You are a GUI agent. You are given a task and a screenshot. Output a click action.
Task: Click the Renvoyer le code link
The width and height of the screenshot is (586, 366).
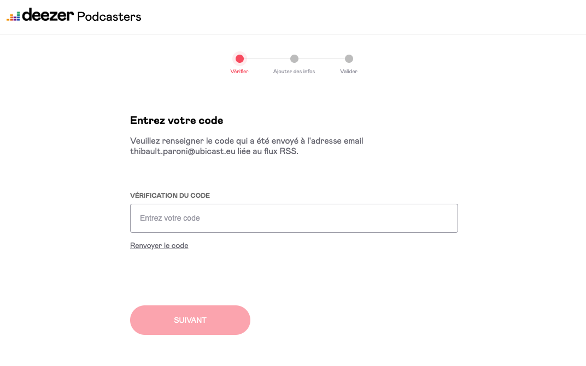point(159,245)
